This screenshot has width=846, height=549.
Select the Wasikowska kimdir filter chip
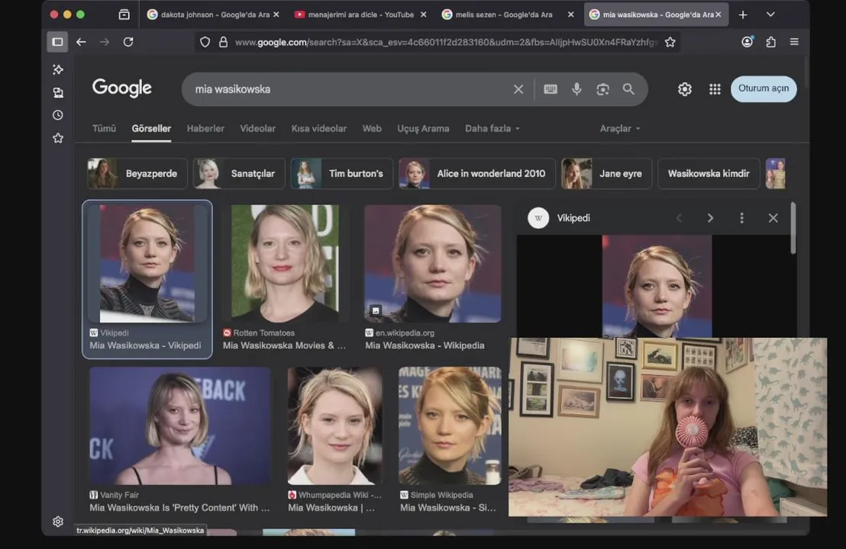[709, 174]
